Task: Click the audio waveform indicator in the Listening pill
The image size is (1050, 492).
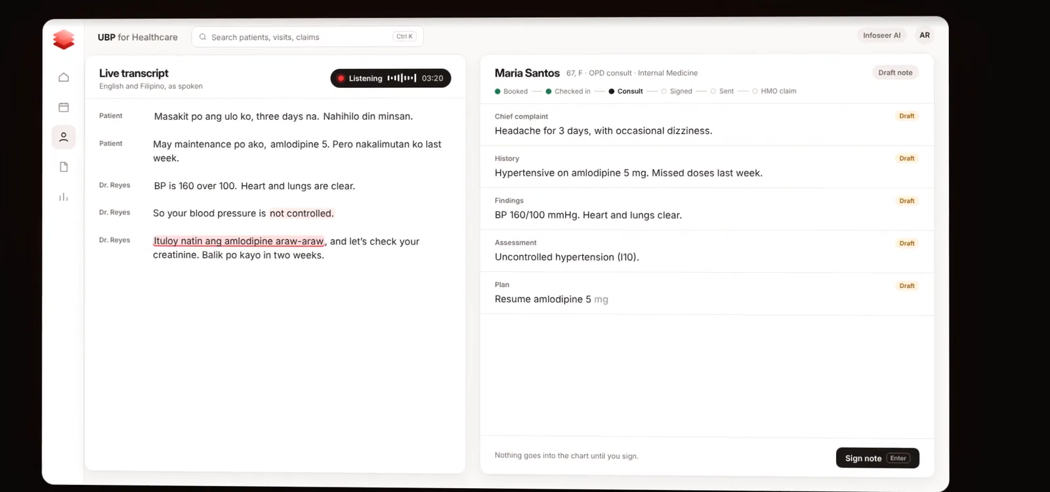Action: [402, 78]
